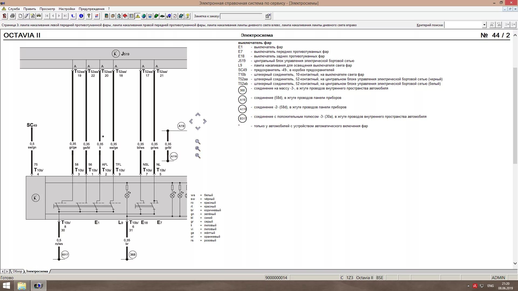Image resolution: width=518 pixels, height=291 pixels.
Task: Click the yellow warning triangle icon
Action: tap(138, 16)
